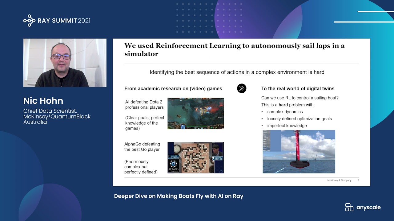Click the Dota 2 game screenshot

(x=195, y=113)
